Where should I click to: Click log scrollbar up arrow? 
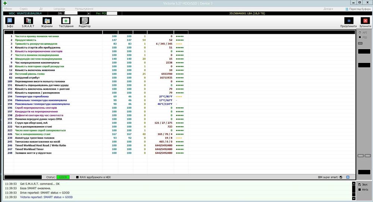354,184
